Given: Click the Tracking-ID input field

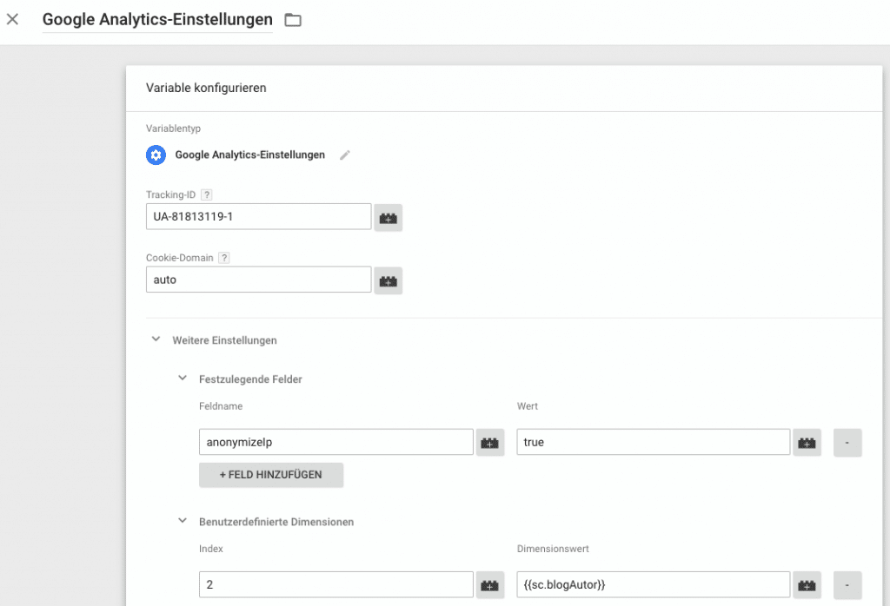Looking at the screenshot, I should [x=258, y=216].
